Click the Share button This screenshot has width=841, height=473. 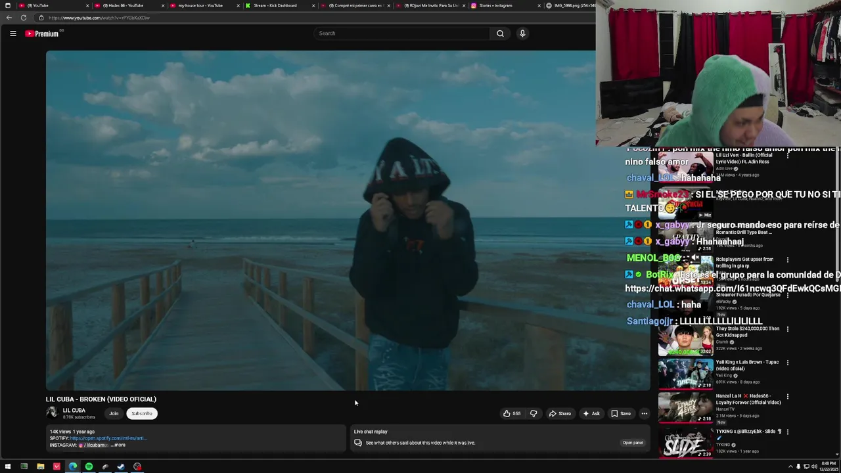pos(560,414)
